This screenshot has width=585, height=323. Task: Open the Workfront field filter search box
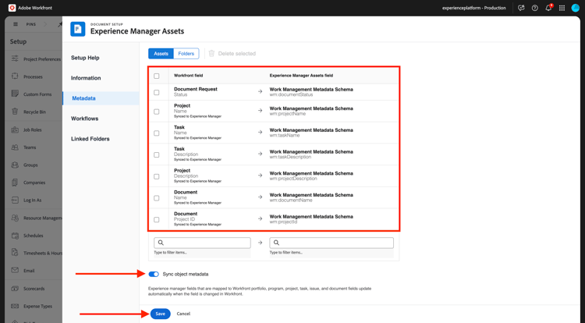tap(202, 243)
